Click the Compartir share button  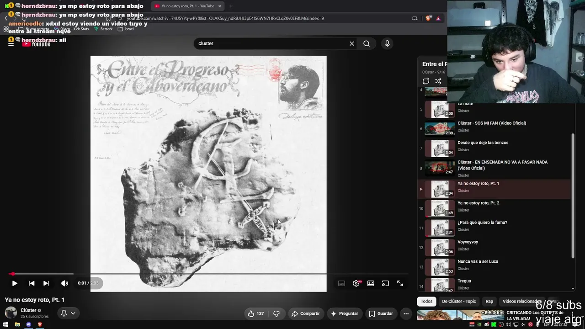point(306,313)
